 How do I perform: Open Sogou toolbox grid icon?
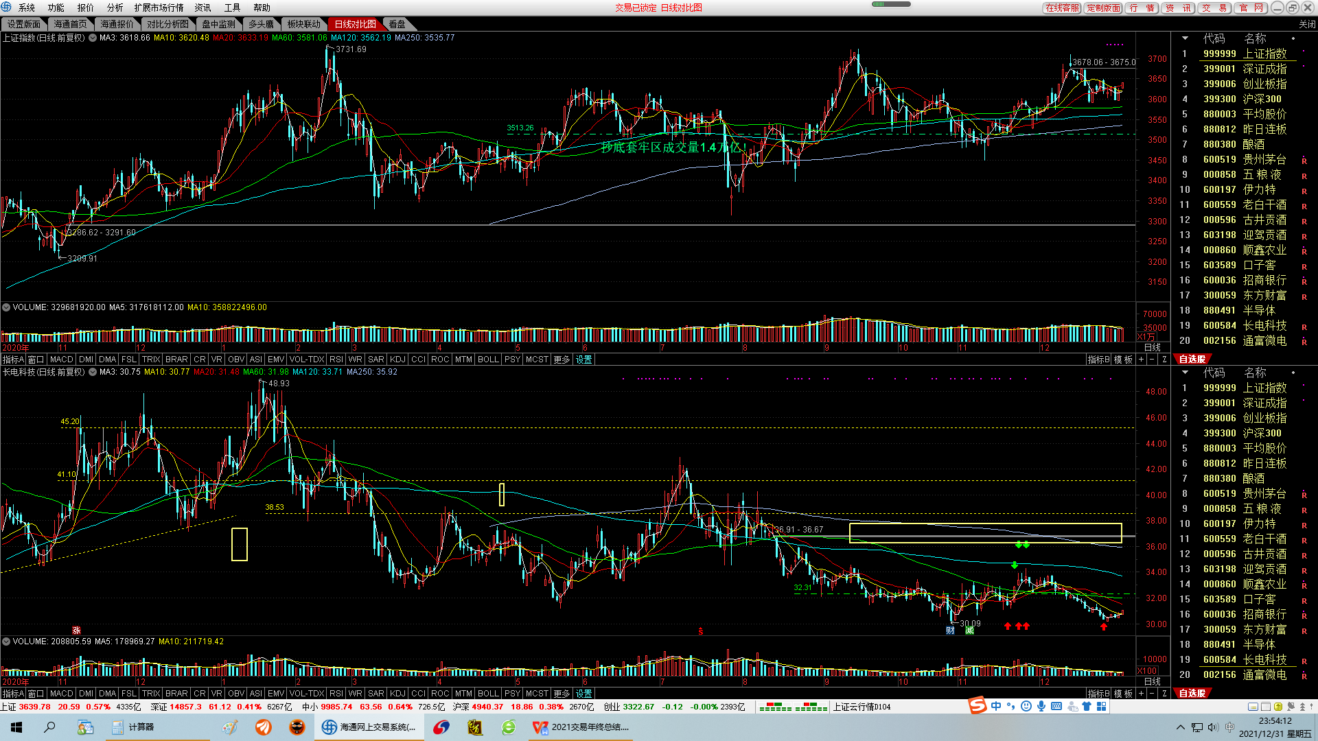click(1102, 707)
